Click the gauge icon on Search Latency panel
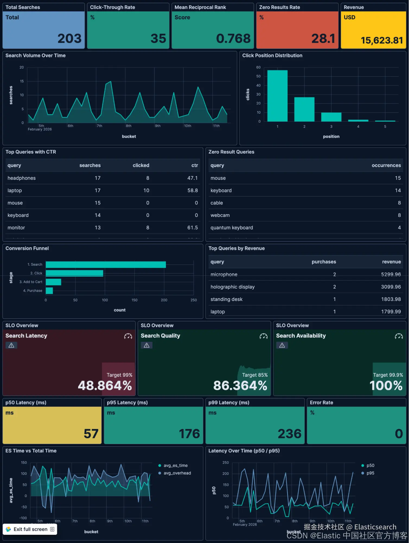 click(128, 336)
